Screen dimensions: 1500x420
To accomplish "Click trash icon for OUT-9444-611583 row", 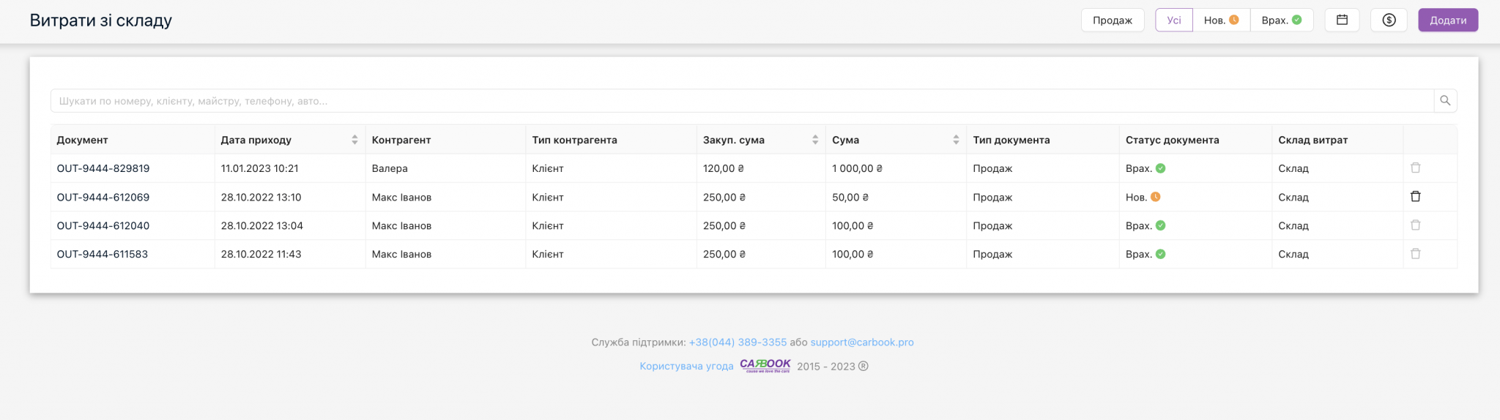I will pos(1415,254).
